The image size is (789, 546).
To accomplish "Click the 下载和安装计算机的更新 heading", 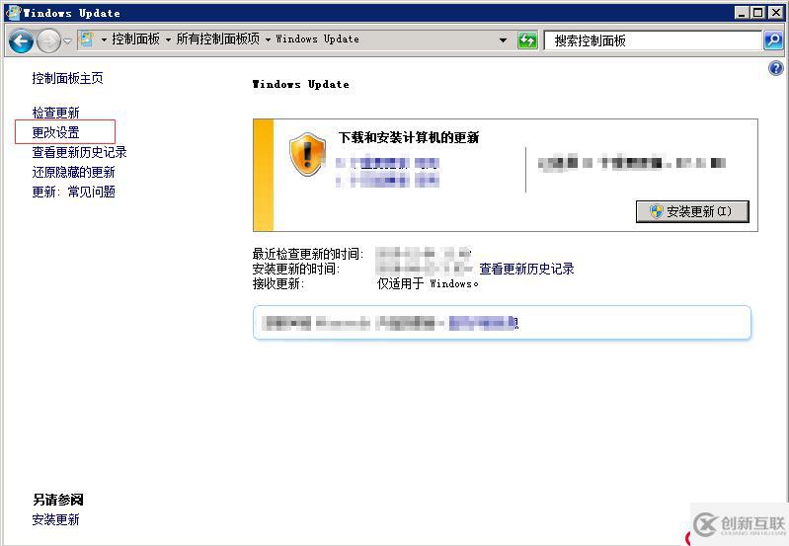I will 409,137.
